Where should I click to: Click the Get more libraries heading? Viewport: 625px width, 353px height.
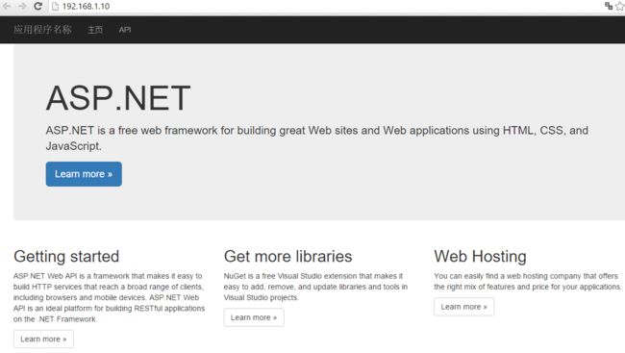(x=287, y=257)
